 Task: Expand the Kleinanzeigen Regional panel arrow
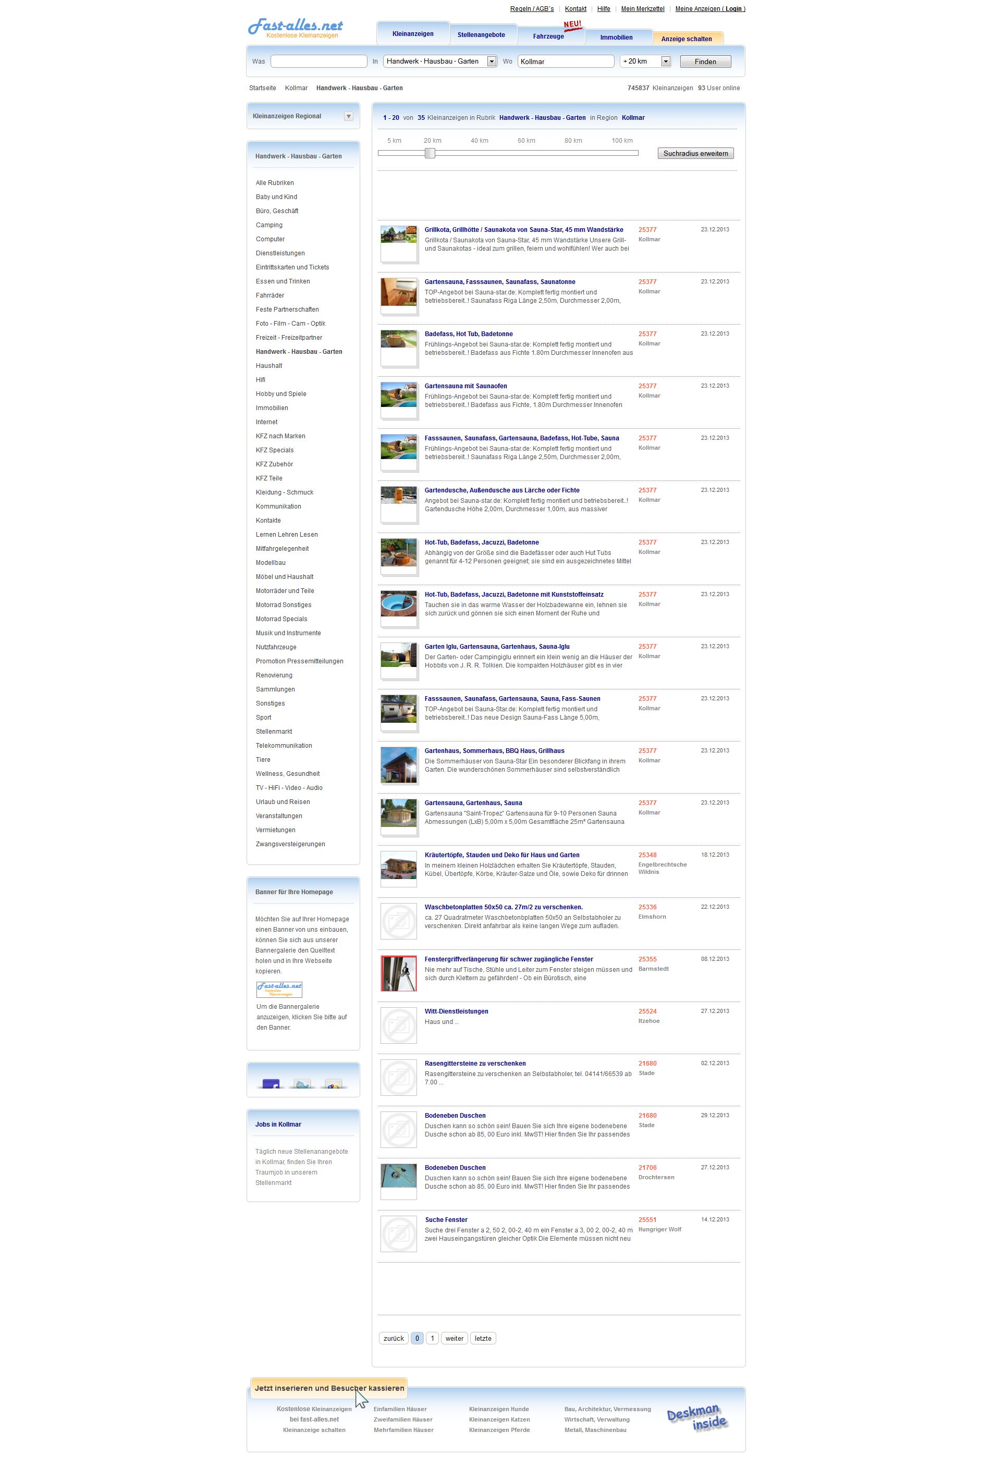[x=348, y=116]
